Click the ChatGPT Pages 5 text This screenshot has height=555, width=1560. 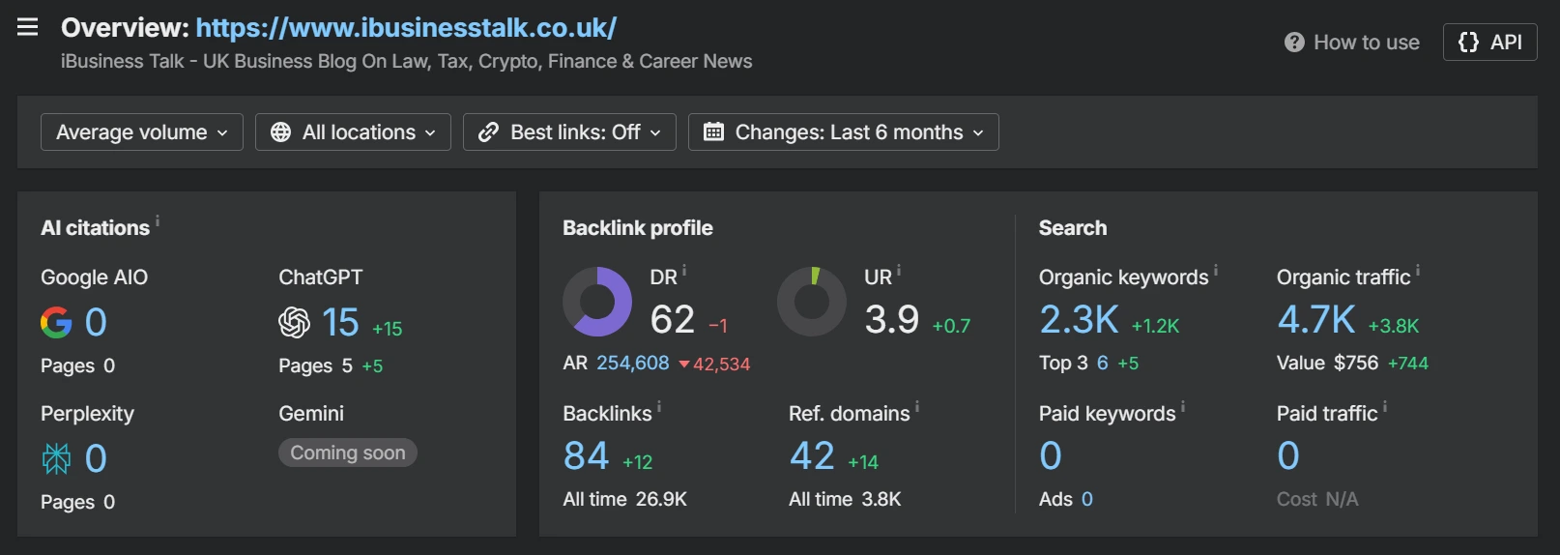[316, 365]
